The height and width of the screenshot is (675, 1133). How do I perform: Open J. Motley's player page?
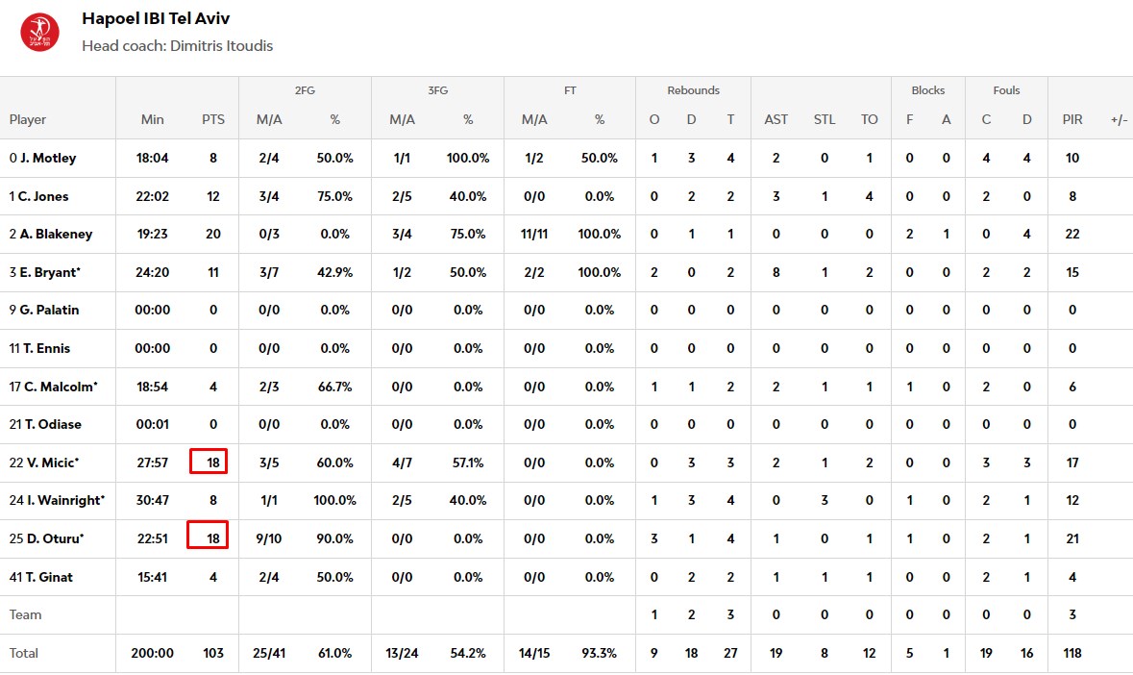tap(48, 158)
